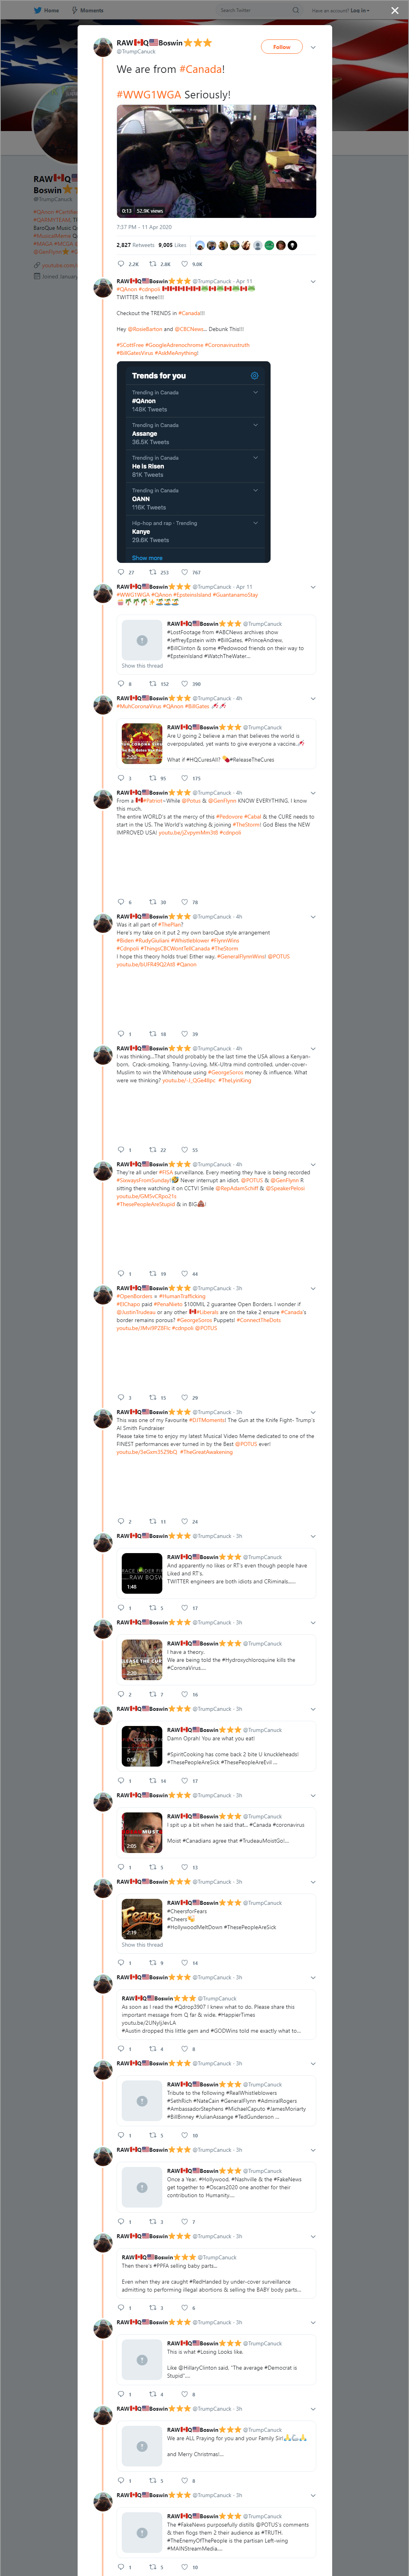
Task: Follow the @TrumpCanuck account
Action: 281,47
